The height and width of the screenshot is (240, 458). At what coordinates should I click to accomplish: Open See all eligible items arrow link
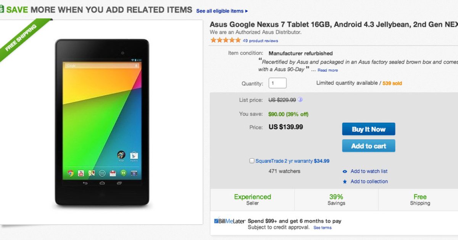coord(222,11)
